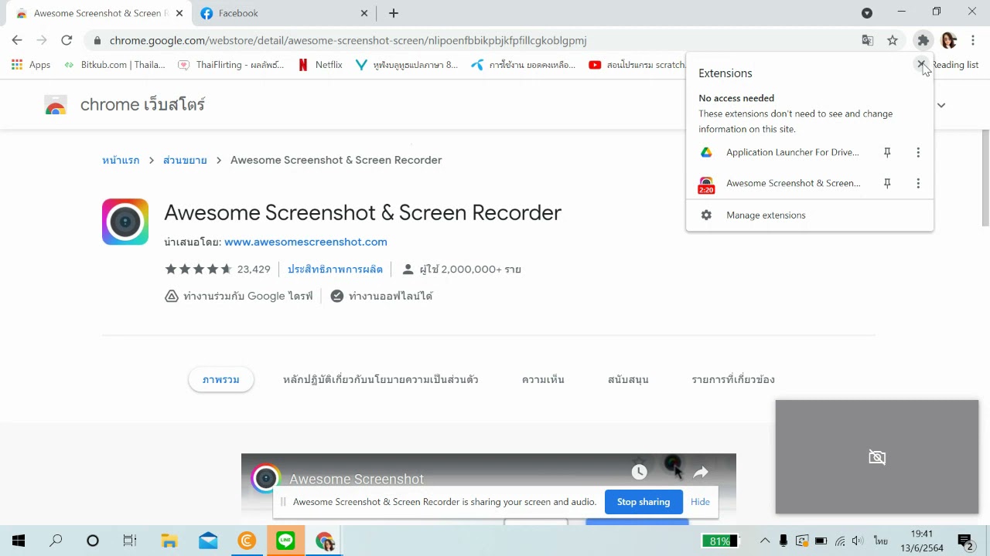Image resolution: width=990 pixels, height=556 pixels.
Task: Select the ภาพรวม tab
Action: click(x=221, y=379)
